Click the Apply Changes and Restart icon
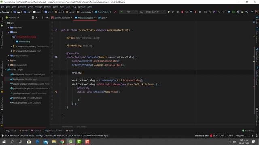The height and width of the screenshot is (145, 259). tap(173, 12)
